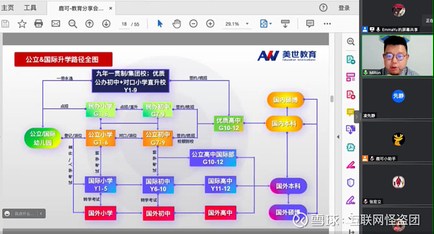Click the 优质高中 G10-12 box
Image resolution: width=434 pixels, height=234 pixels.
(x=228, y=124)
